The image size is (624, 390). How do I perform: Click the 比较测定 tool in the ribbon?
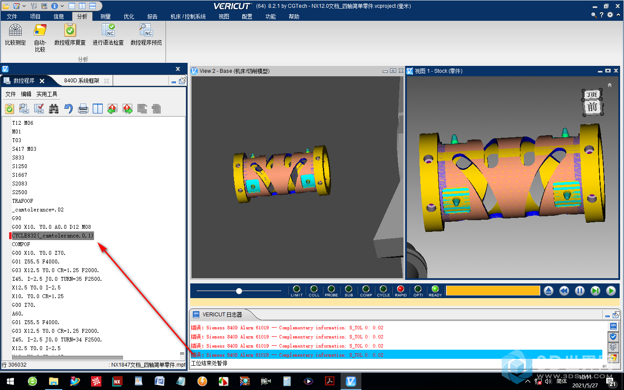pyautogui.click(x=16, y=35)
